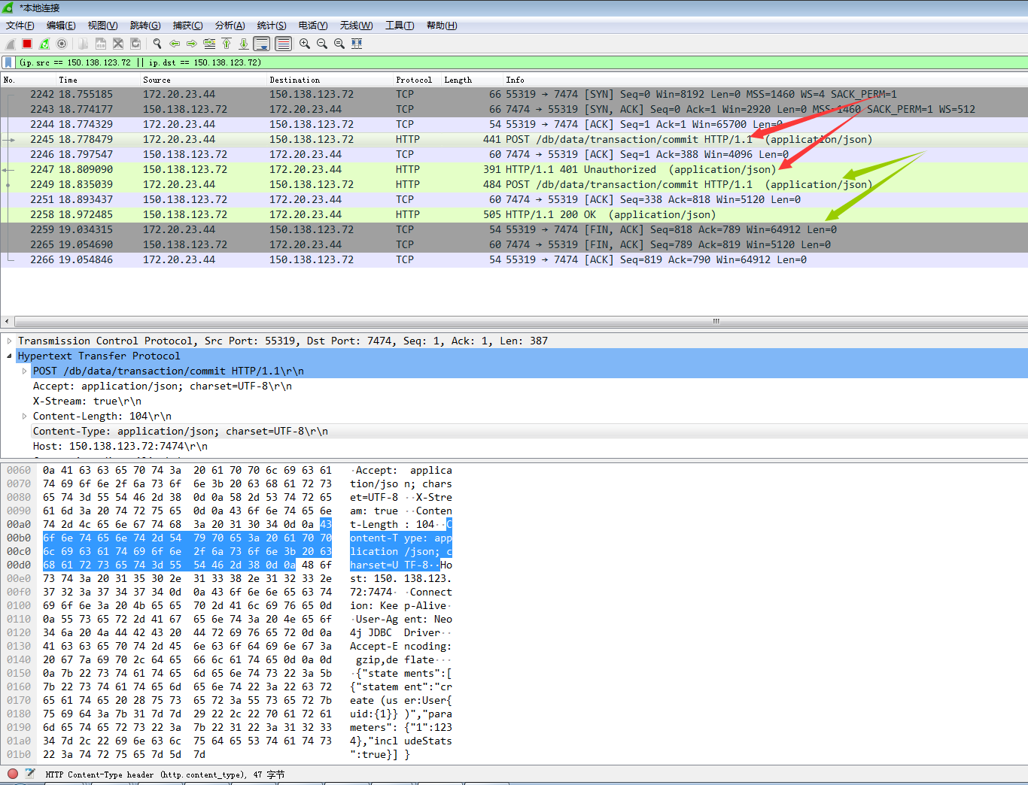Go to the last packet with the down arrow
Screen dimensions: 1028x785
coord(243,43)
